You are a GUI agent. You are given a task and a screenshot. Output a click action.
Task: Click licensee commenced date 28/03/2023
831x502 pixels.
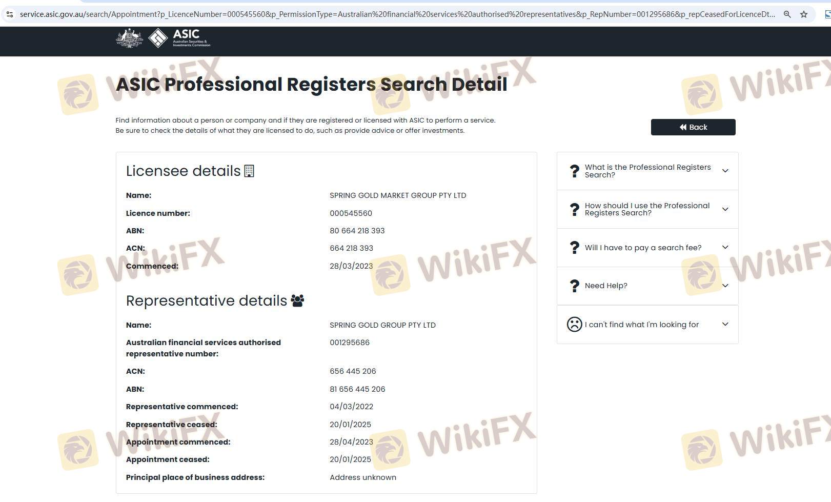[x=351, y=266]
